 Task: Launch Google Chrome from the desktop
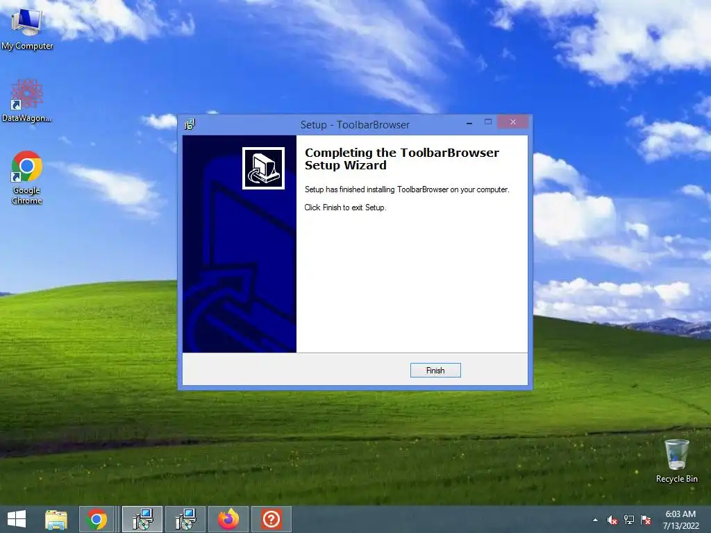(27, 177)
